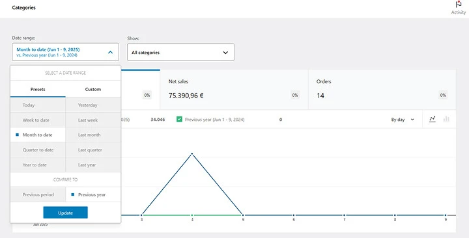The width and height of the screenshot is (469, 238).
Task: Click the Update button
Action: click(x=66, y=213)
